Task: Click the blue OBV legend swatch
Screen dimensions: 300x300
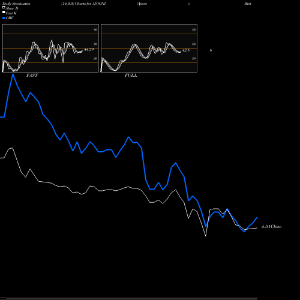Action: point(4,18)
